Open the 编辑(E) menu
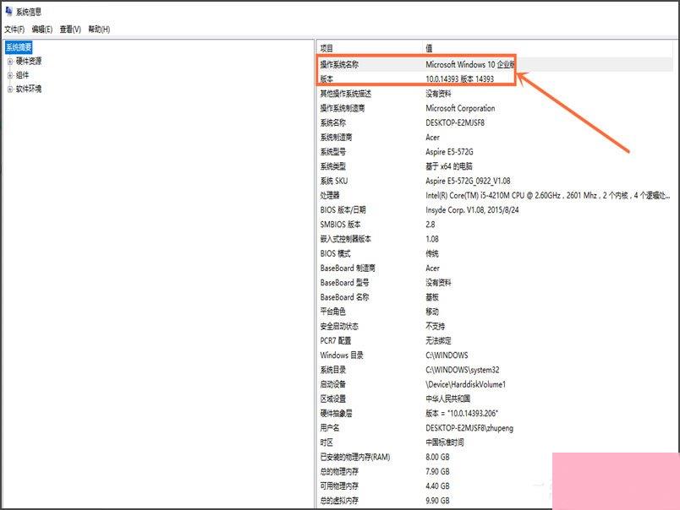 click(x=42, y=29)
